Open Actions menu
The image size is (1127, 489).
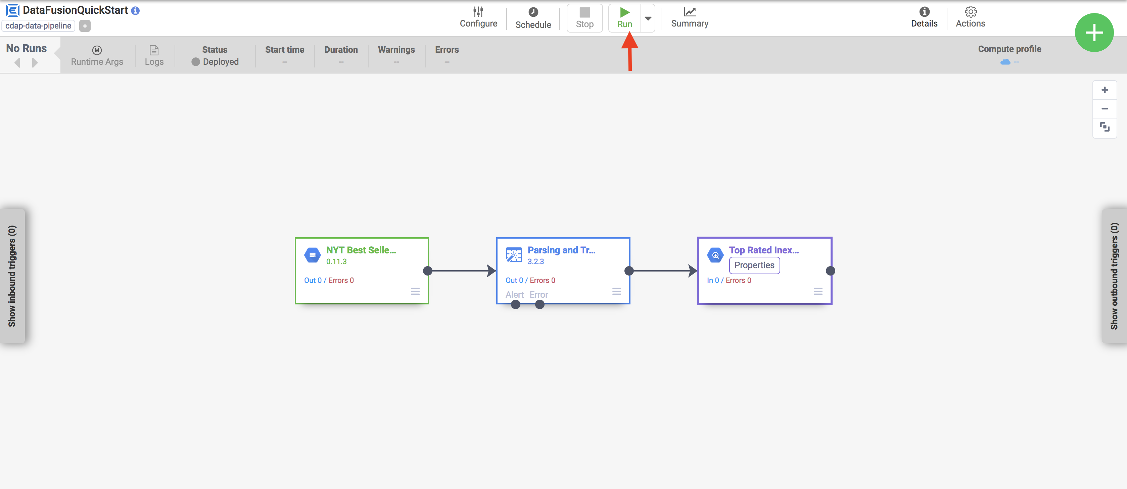tap(970, 16)
